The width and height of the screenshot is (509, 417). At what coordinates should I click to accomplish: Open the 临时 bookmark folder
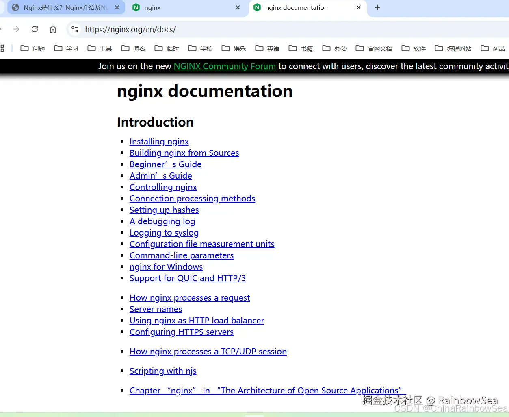[x=167, y=48]
